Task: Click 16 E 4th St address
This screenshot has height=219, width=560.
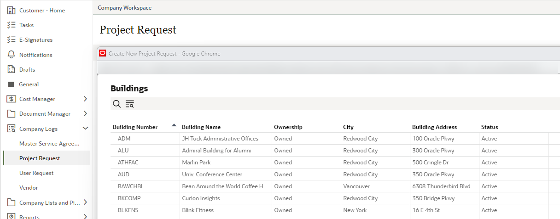Action: click(426, 210)
